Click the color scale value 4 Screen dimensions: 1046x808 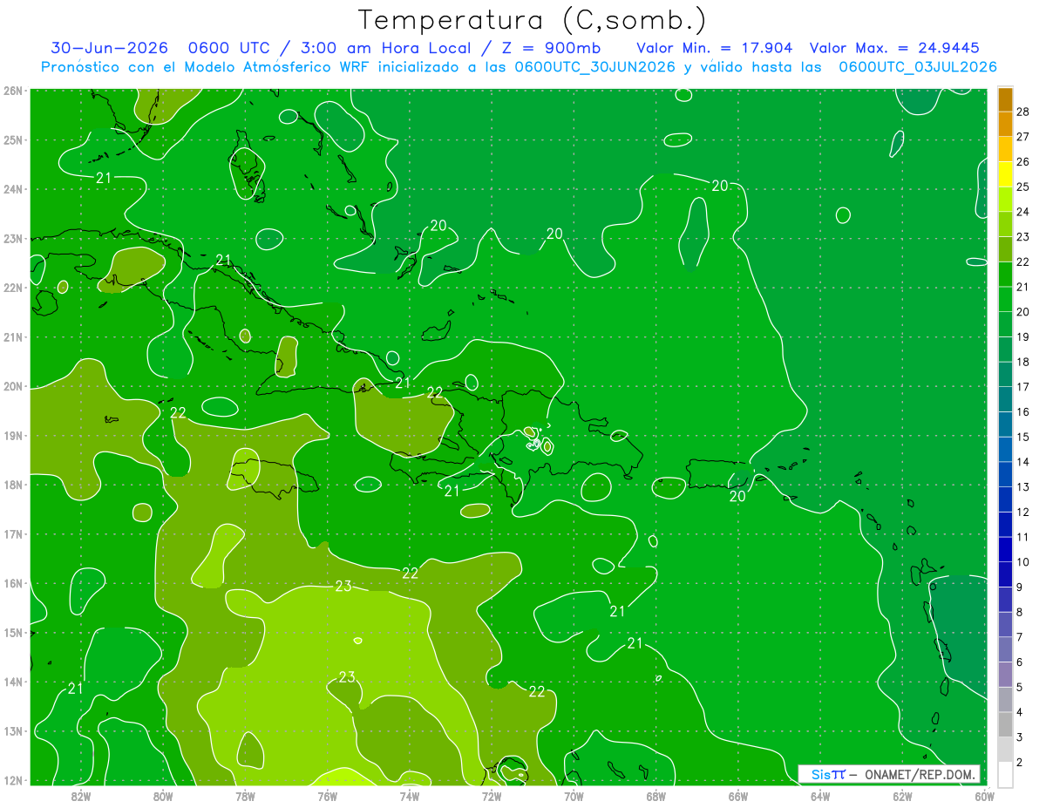coord(1020,712)
